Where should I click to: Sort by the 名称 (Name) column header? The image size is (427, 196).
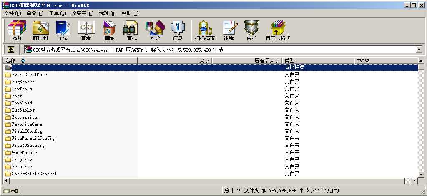[x=70, y=61]
